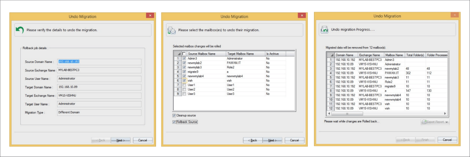Close the first Undo Migration dialog
470x157 pixels.
pyautogui.click(x=150, y=16)
